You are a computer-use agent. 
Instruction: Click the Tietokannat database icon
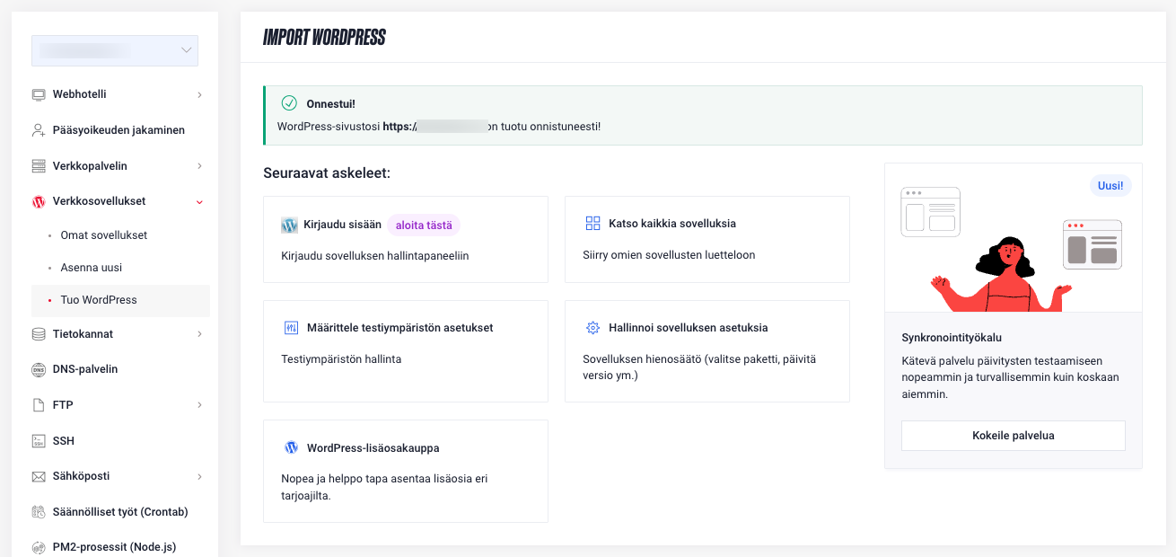click(39, 334)
